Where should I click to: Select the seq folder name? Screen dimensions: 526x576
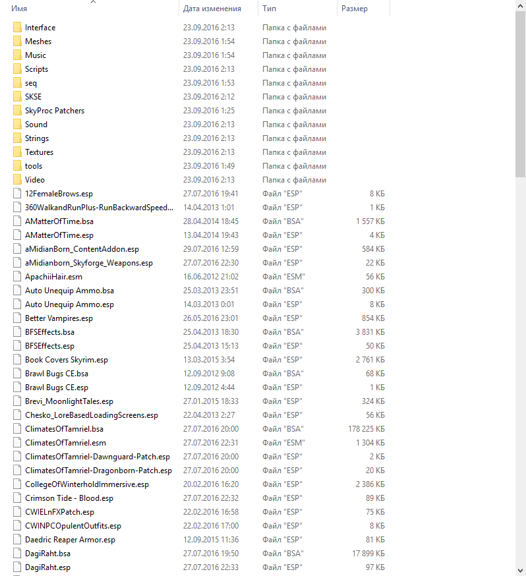31,83
